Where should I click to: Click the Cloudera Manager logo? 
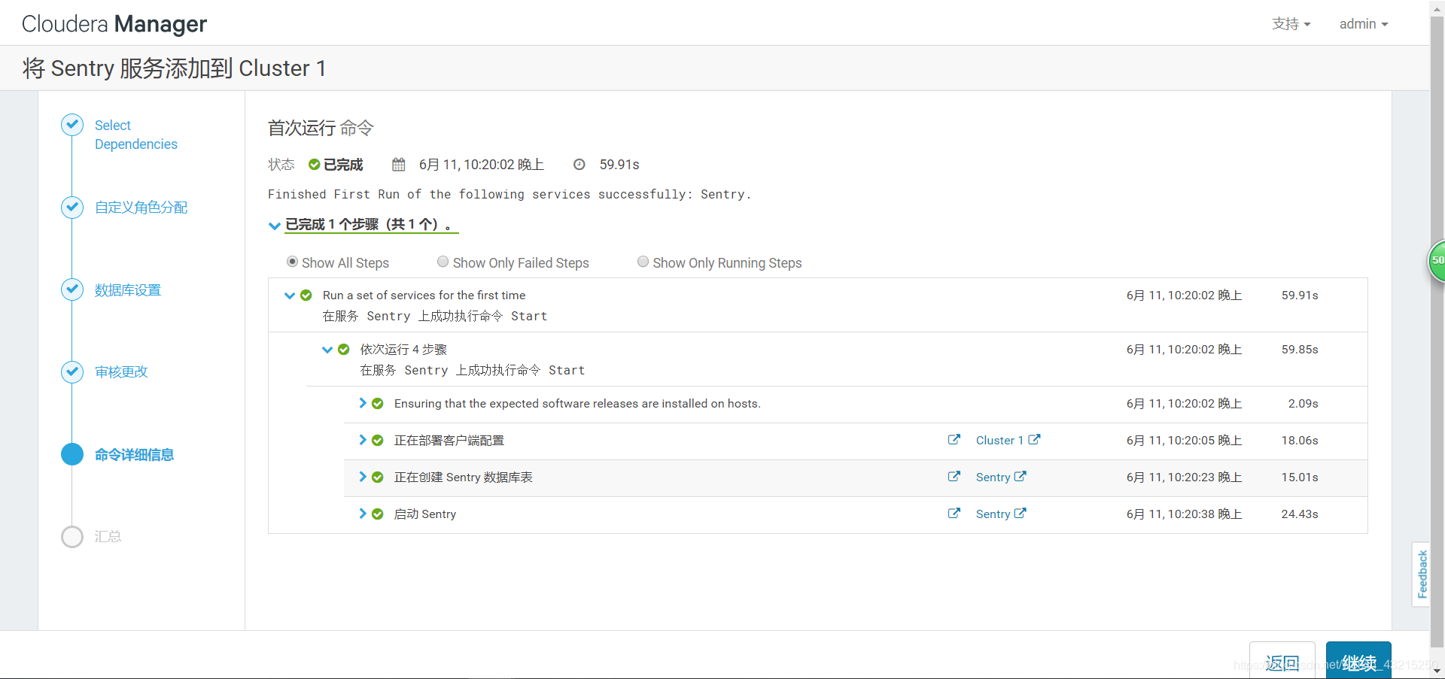click(x=114, y=24)
